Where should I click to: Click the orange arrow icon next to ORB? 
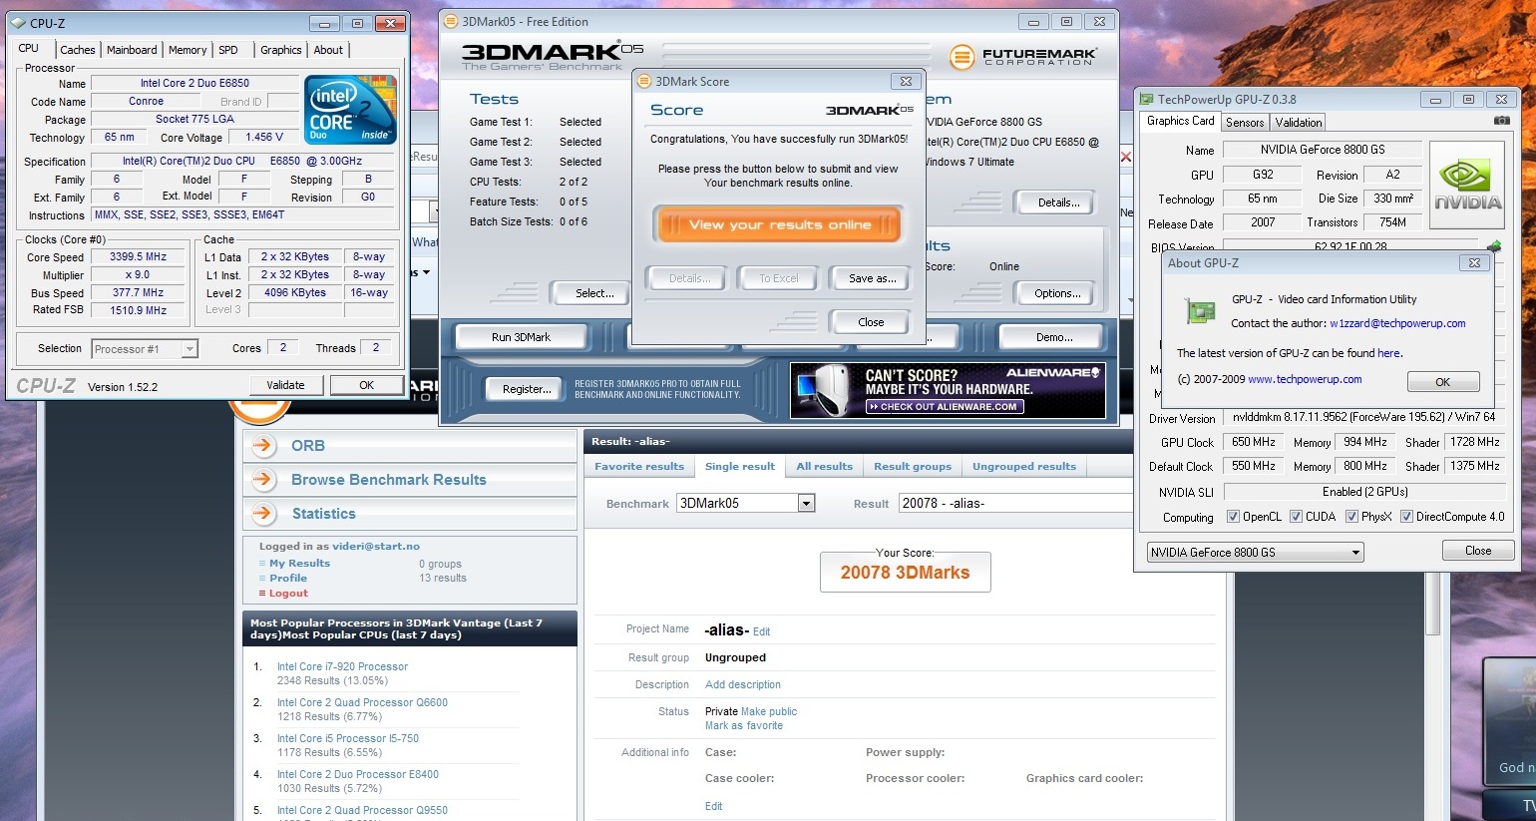263,446
